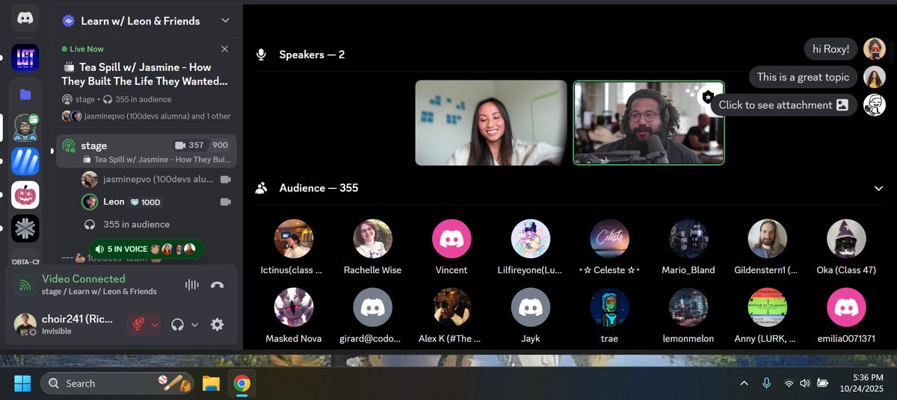The image size is (897, 400).
Task: Open Discord home direct messages icon
Action: [x=25, y=17]
